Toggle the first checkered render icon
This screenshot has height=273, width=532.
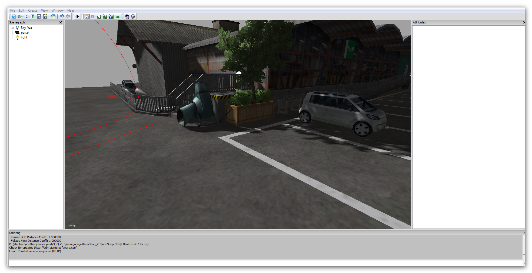tap(127, 16)
